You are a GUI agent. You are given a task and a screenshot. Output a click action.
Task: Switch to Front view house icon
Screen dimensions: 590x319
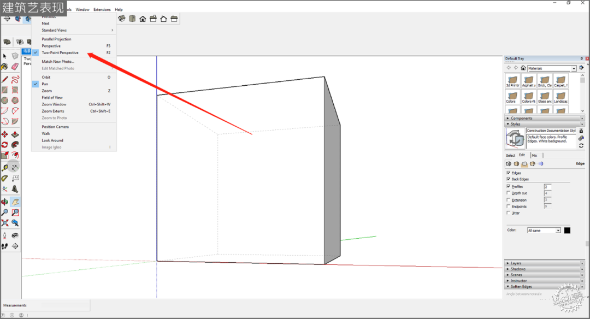click(143, 19)
